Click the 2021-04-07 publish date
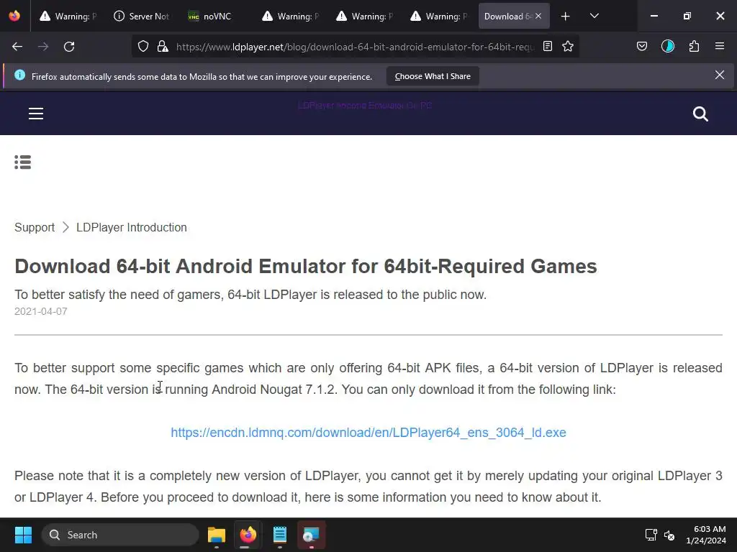The image size is (737, 552). (41, 311)
